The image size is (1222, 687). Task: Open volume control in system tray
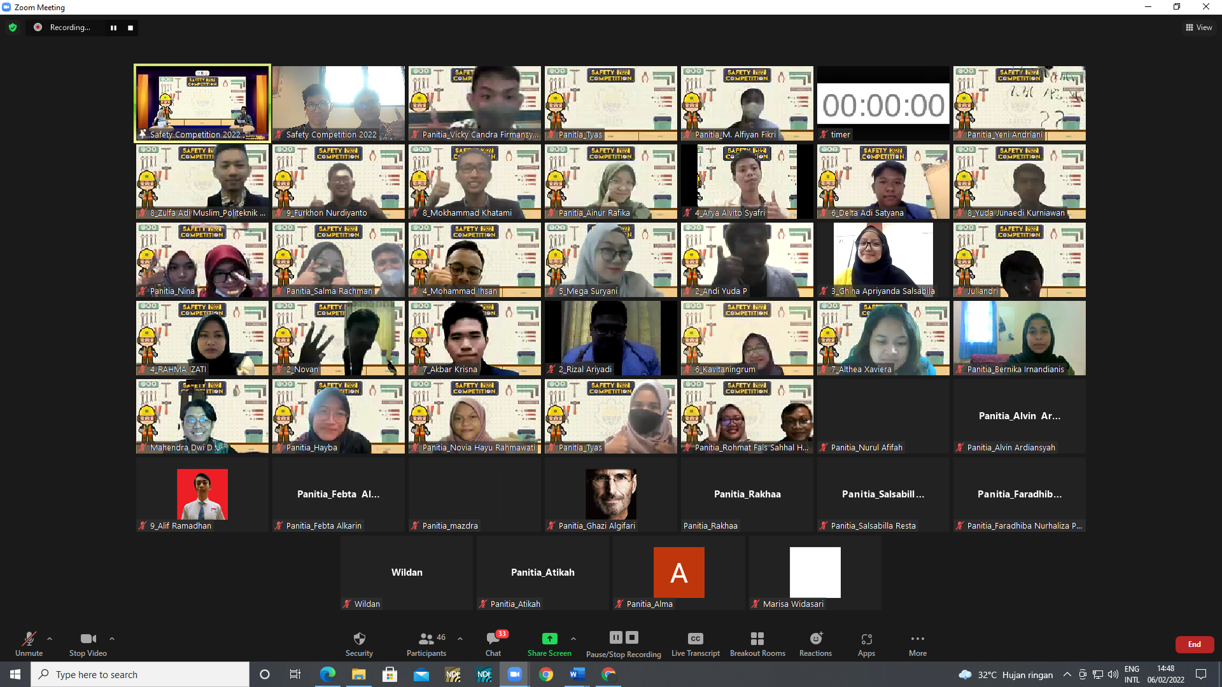point(1113,674)
